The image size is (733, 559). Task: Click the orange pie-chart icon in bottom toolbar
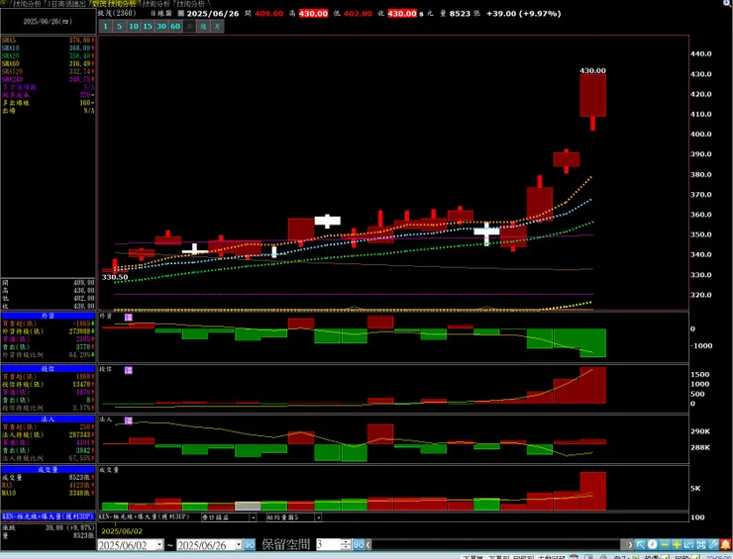pyautogui.click(x=652, y=544)
